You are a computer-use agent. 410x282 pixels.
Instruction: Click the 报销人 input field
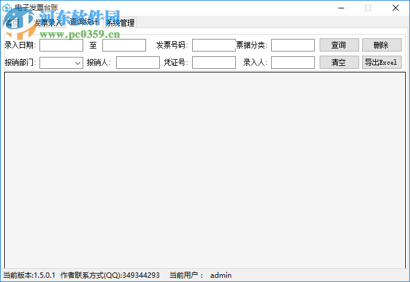pos(138,62)
